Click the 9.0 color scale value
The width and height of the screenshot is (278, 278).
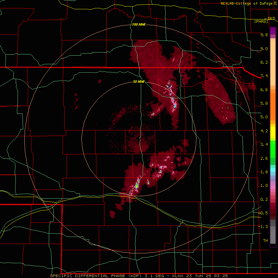264,48
